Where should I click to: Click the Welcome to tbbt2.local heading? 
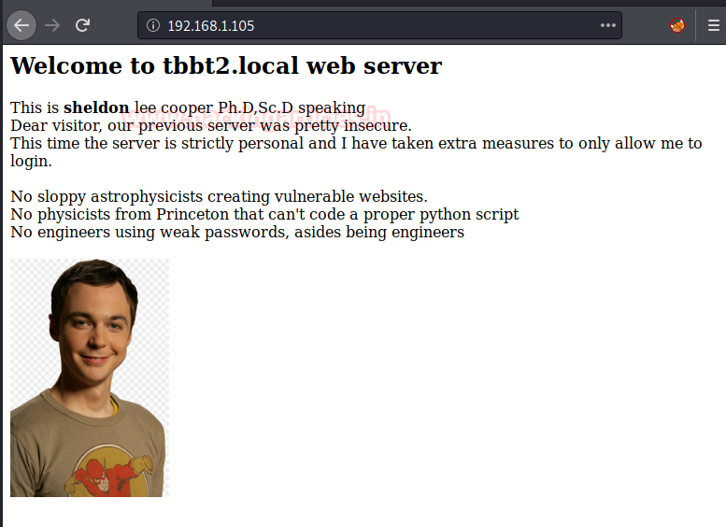click(226, 65)
